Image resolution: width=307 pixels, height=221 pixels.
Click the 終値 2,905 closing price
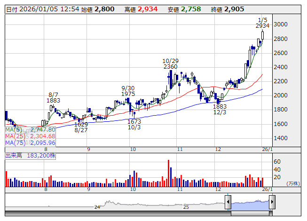click(x=234, y=9)
